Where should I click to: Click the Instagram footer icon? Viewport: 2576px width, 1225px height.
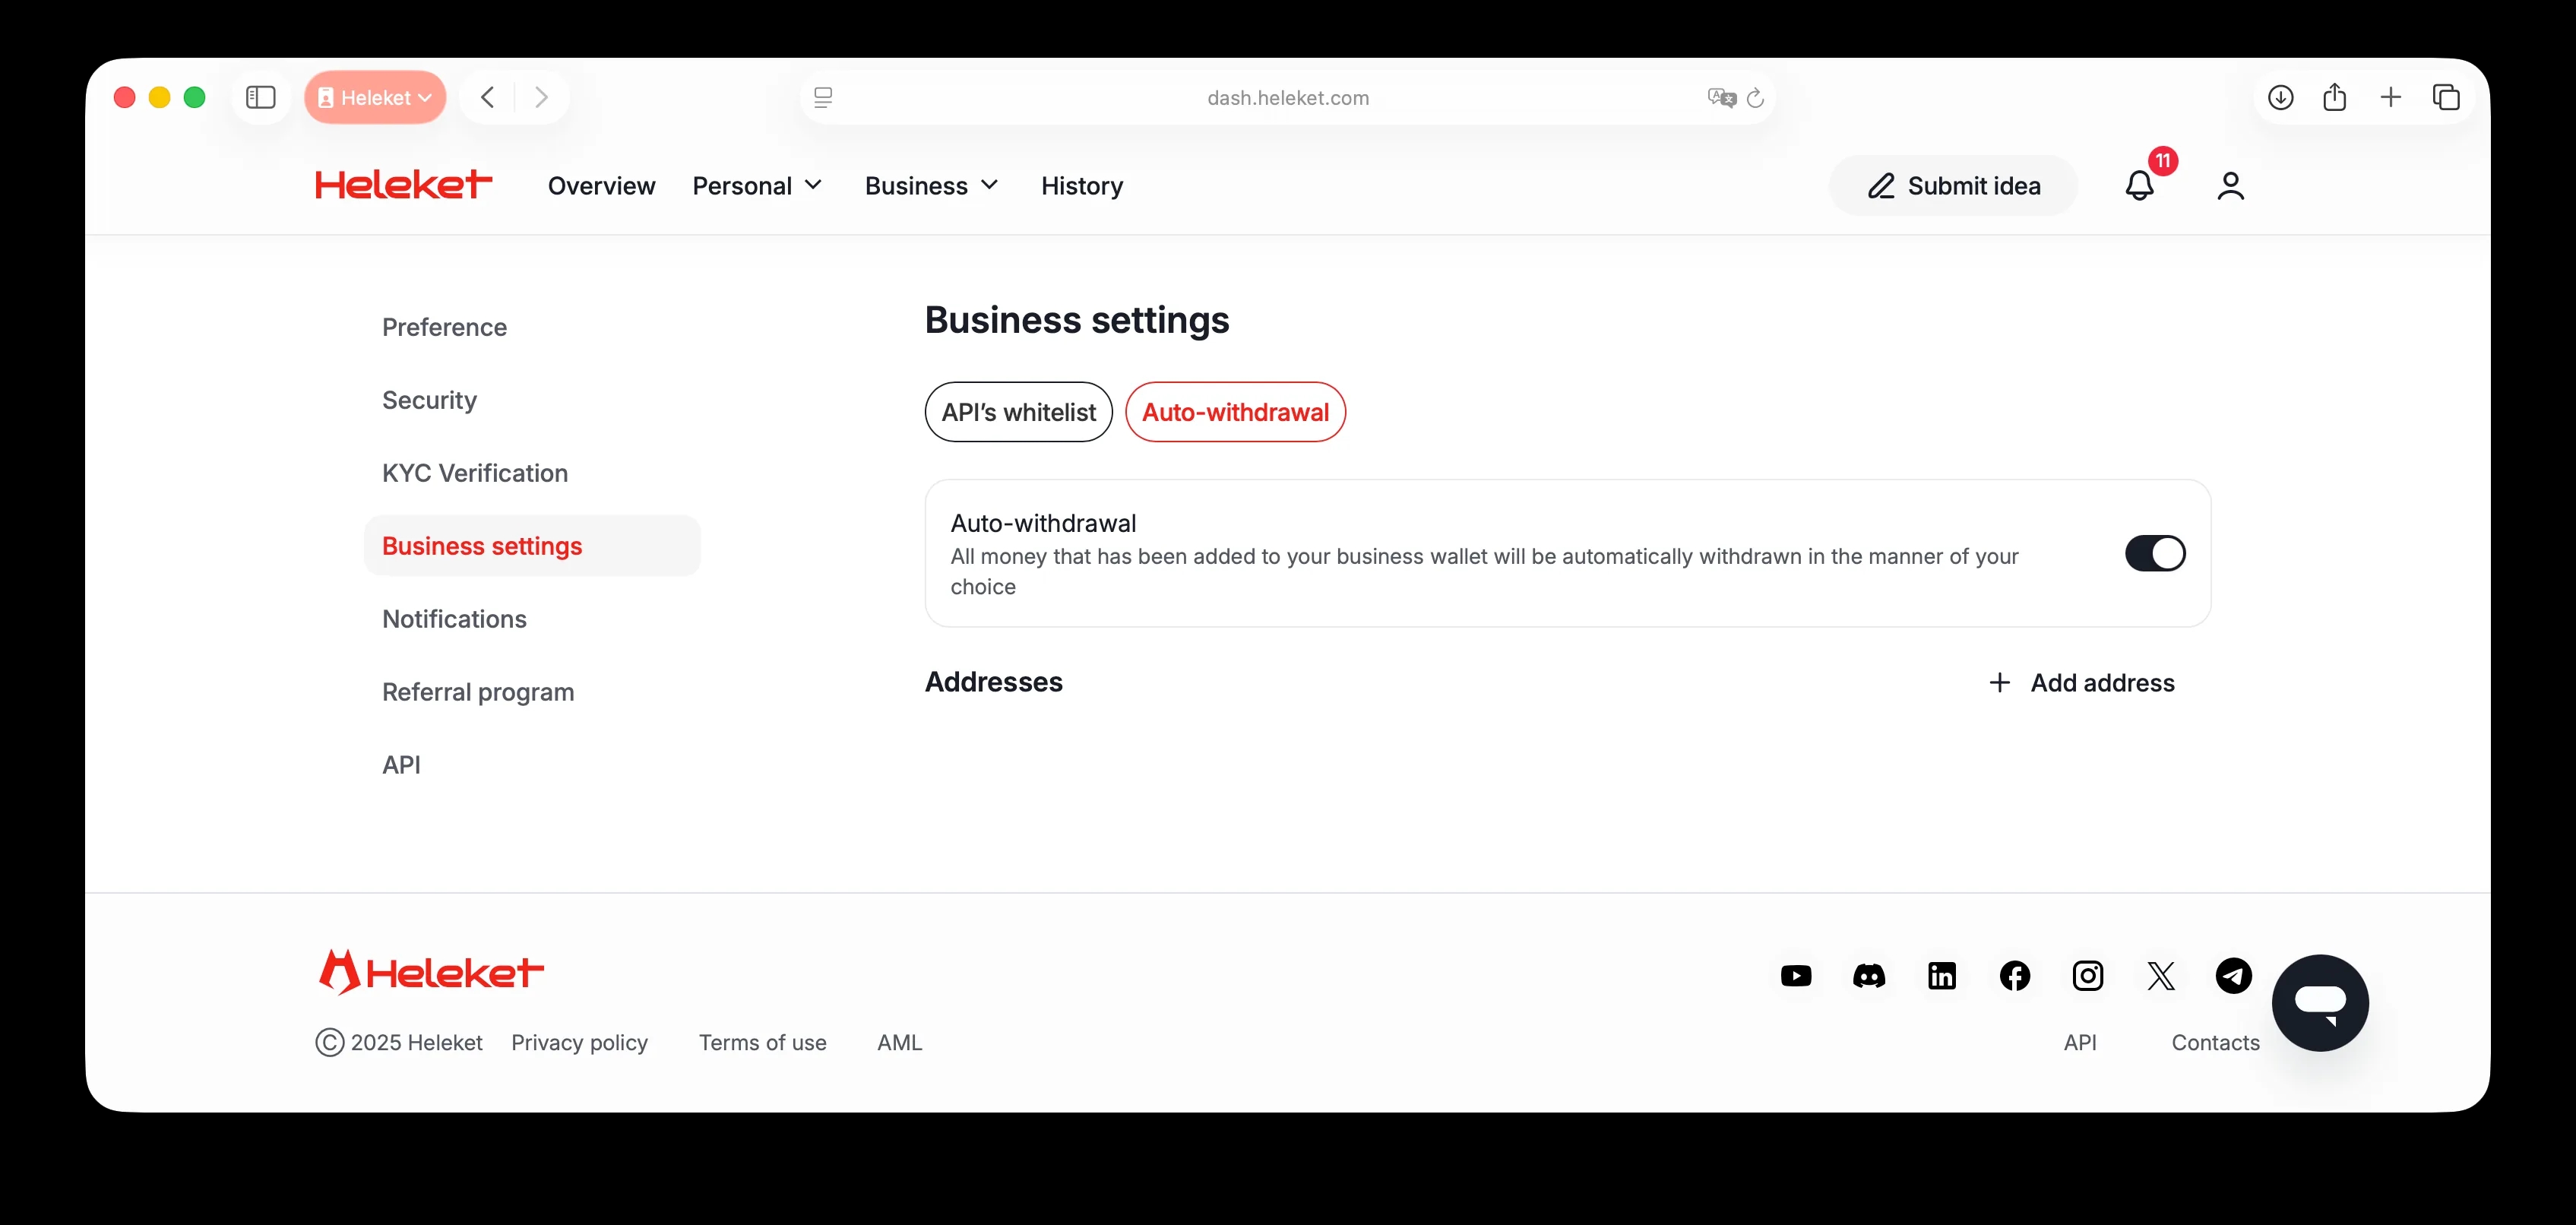pyautogui.click(x=2087, y=975)
